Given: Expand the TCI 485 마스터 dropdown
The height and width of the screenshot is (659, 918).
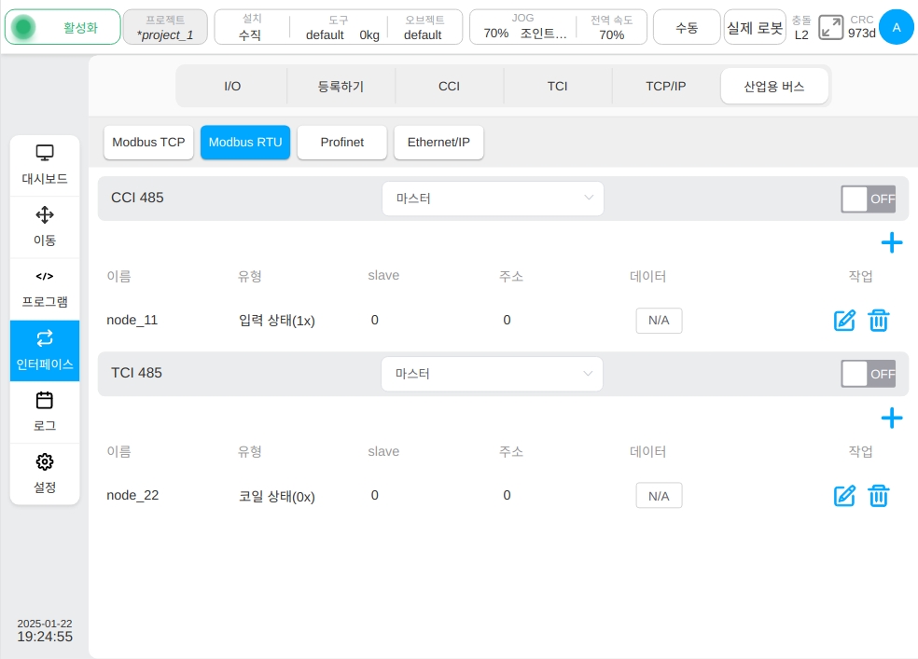Looking at the screenshot, I should click(492, 374).
